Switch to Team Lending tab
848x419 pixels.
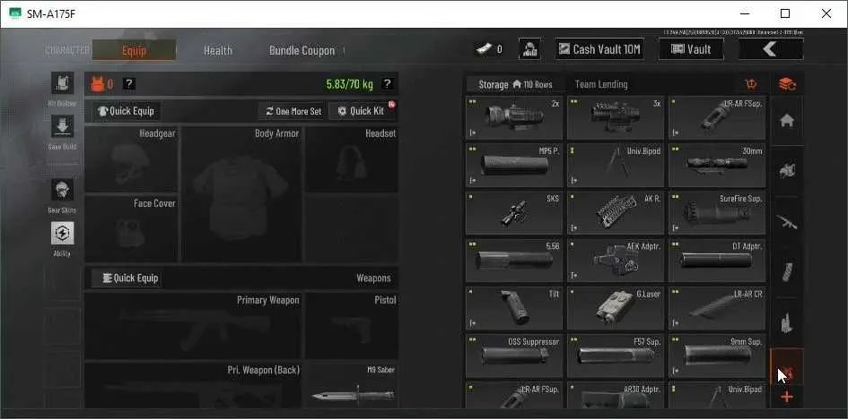coord(601,84)
